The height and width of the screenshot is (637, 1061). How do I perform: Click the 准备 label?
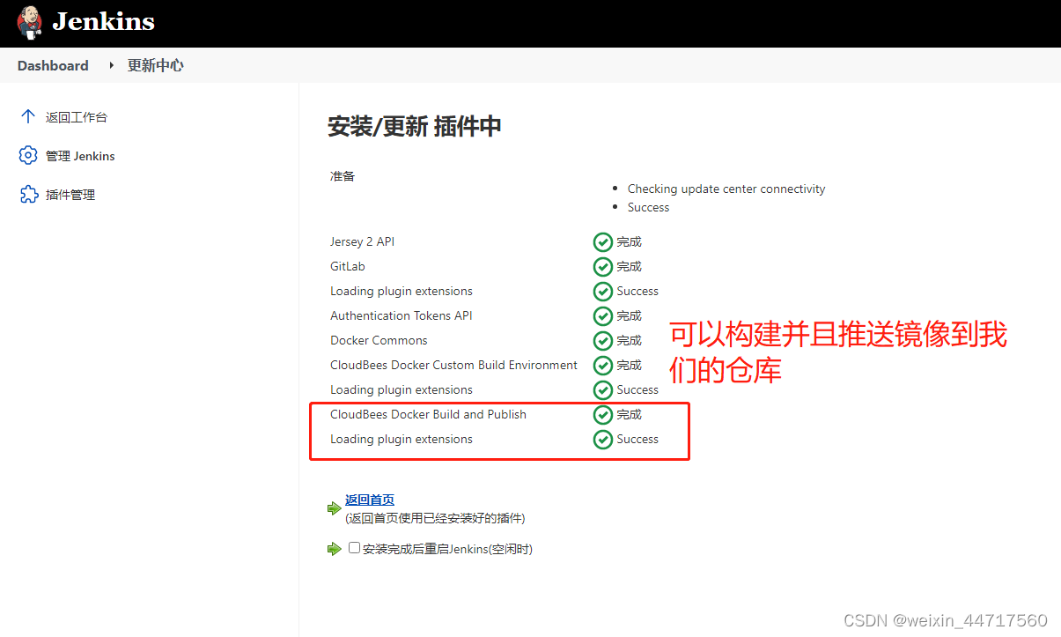tap(343, 175)
